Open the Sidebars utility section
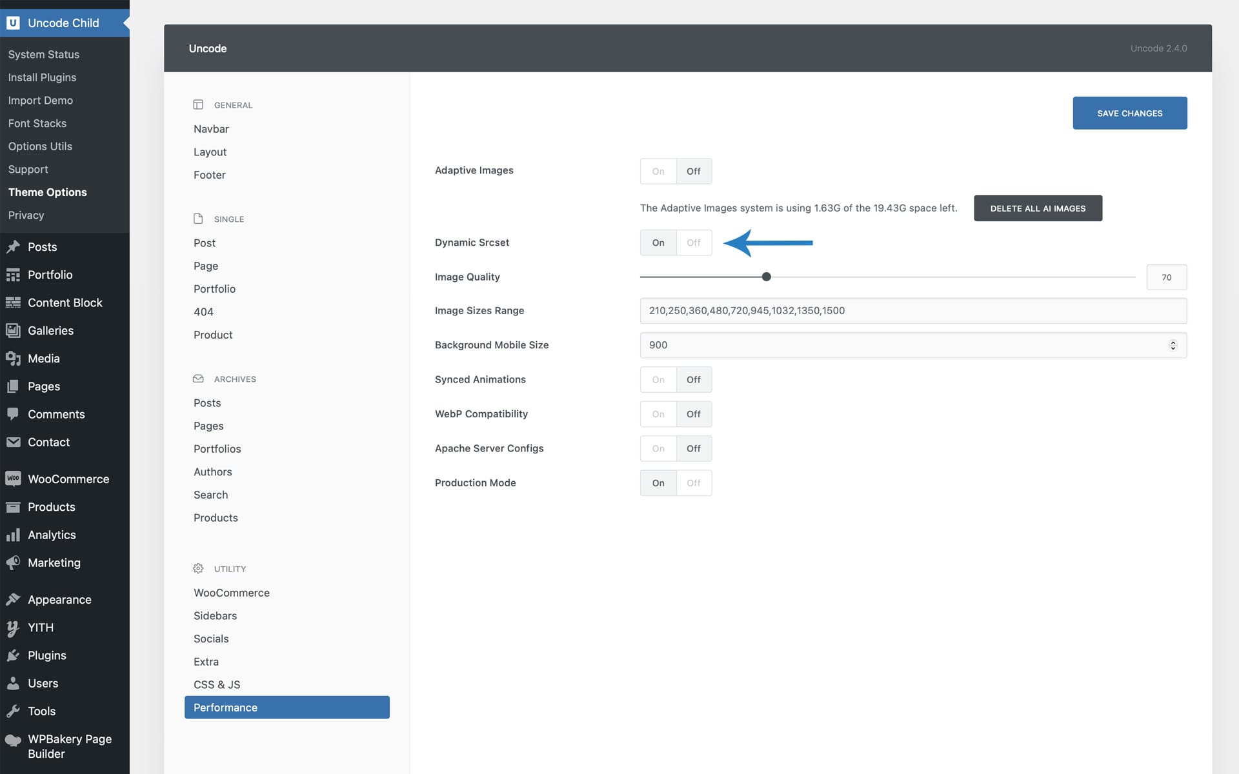This screenshot has width=1239, height=774. coord(215,615)
